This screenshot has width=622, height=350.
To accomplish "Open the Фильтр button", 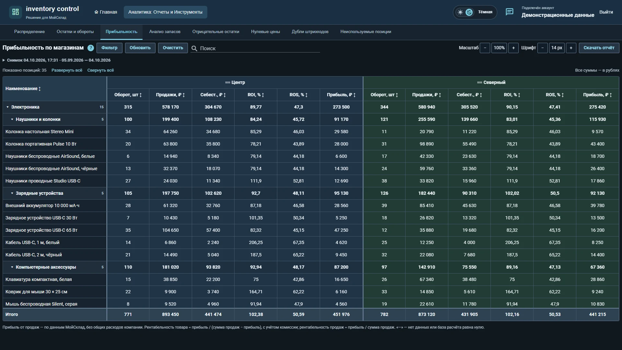I will [x=109, y=48].
